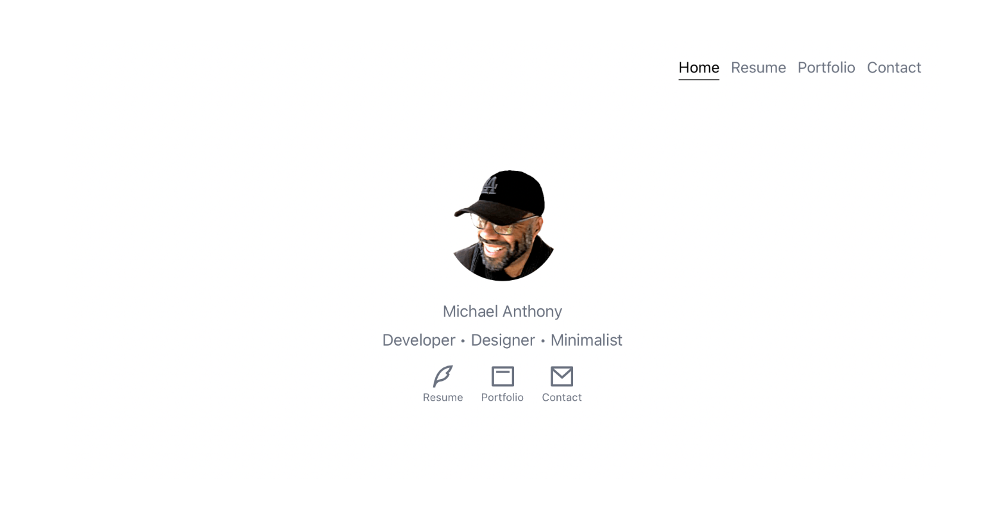This screenshot has height=519, width=1005.
Task: Click the envelope Contact icon
Action: coord(562,376)
